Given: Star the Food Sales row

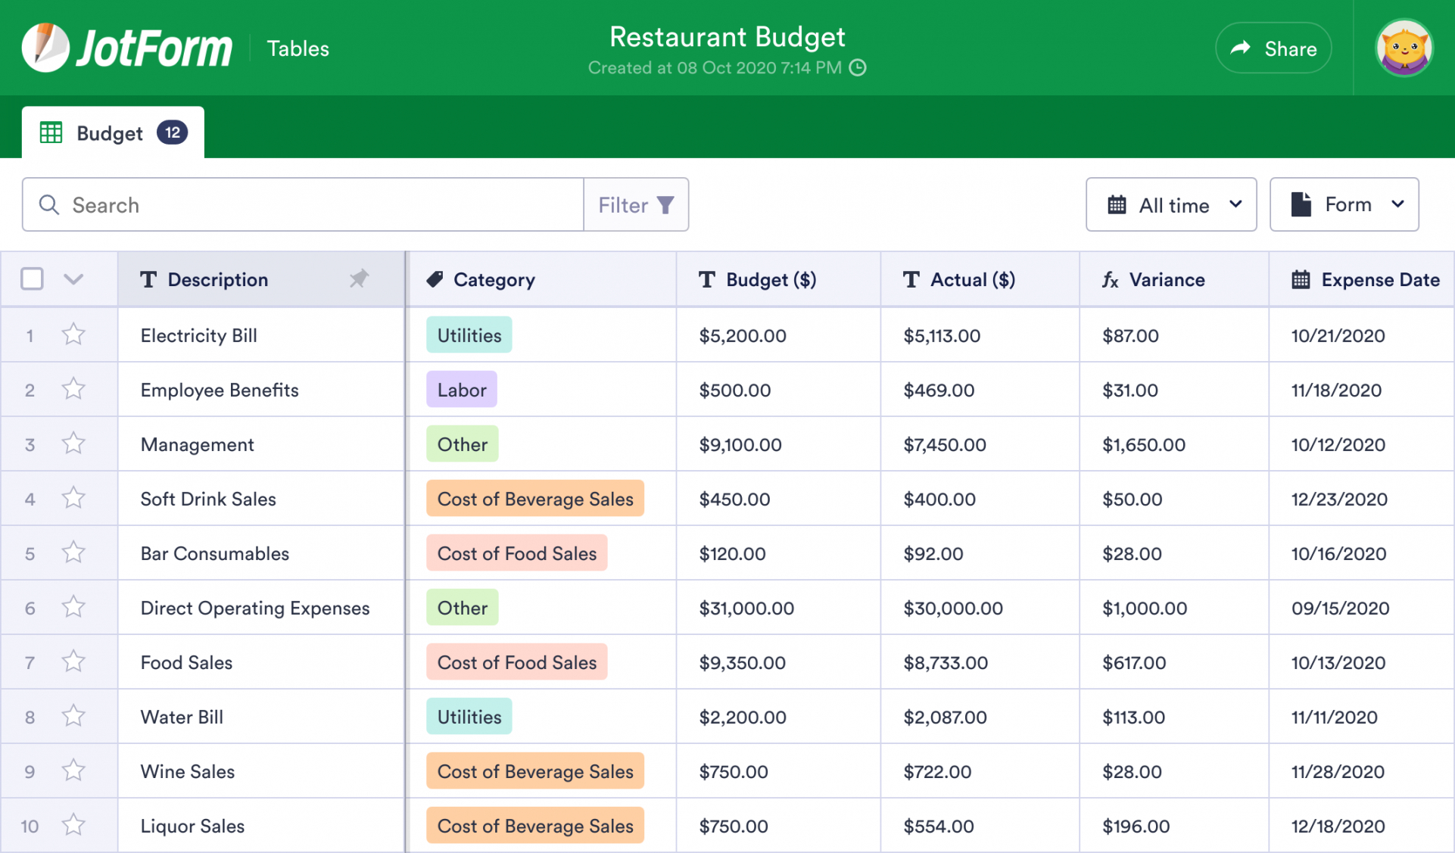Looking at the screenshot, I should 73,662.
